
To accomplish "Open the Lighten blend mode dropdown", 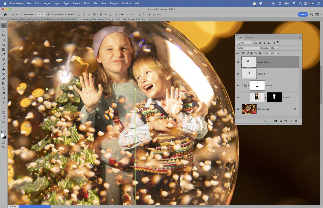I will 248,48.
